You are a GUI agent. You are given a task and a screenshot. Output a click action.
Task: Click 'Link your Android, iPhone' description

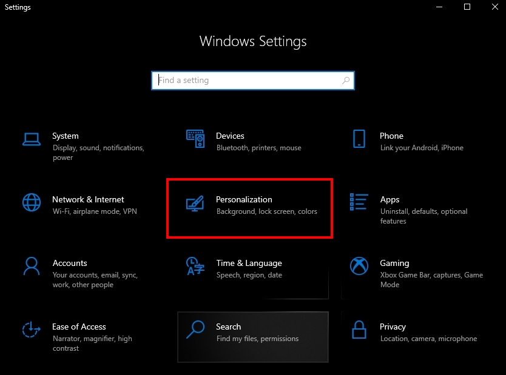pos(422,148)
